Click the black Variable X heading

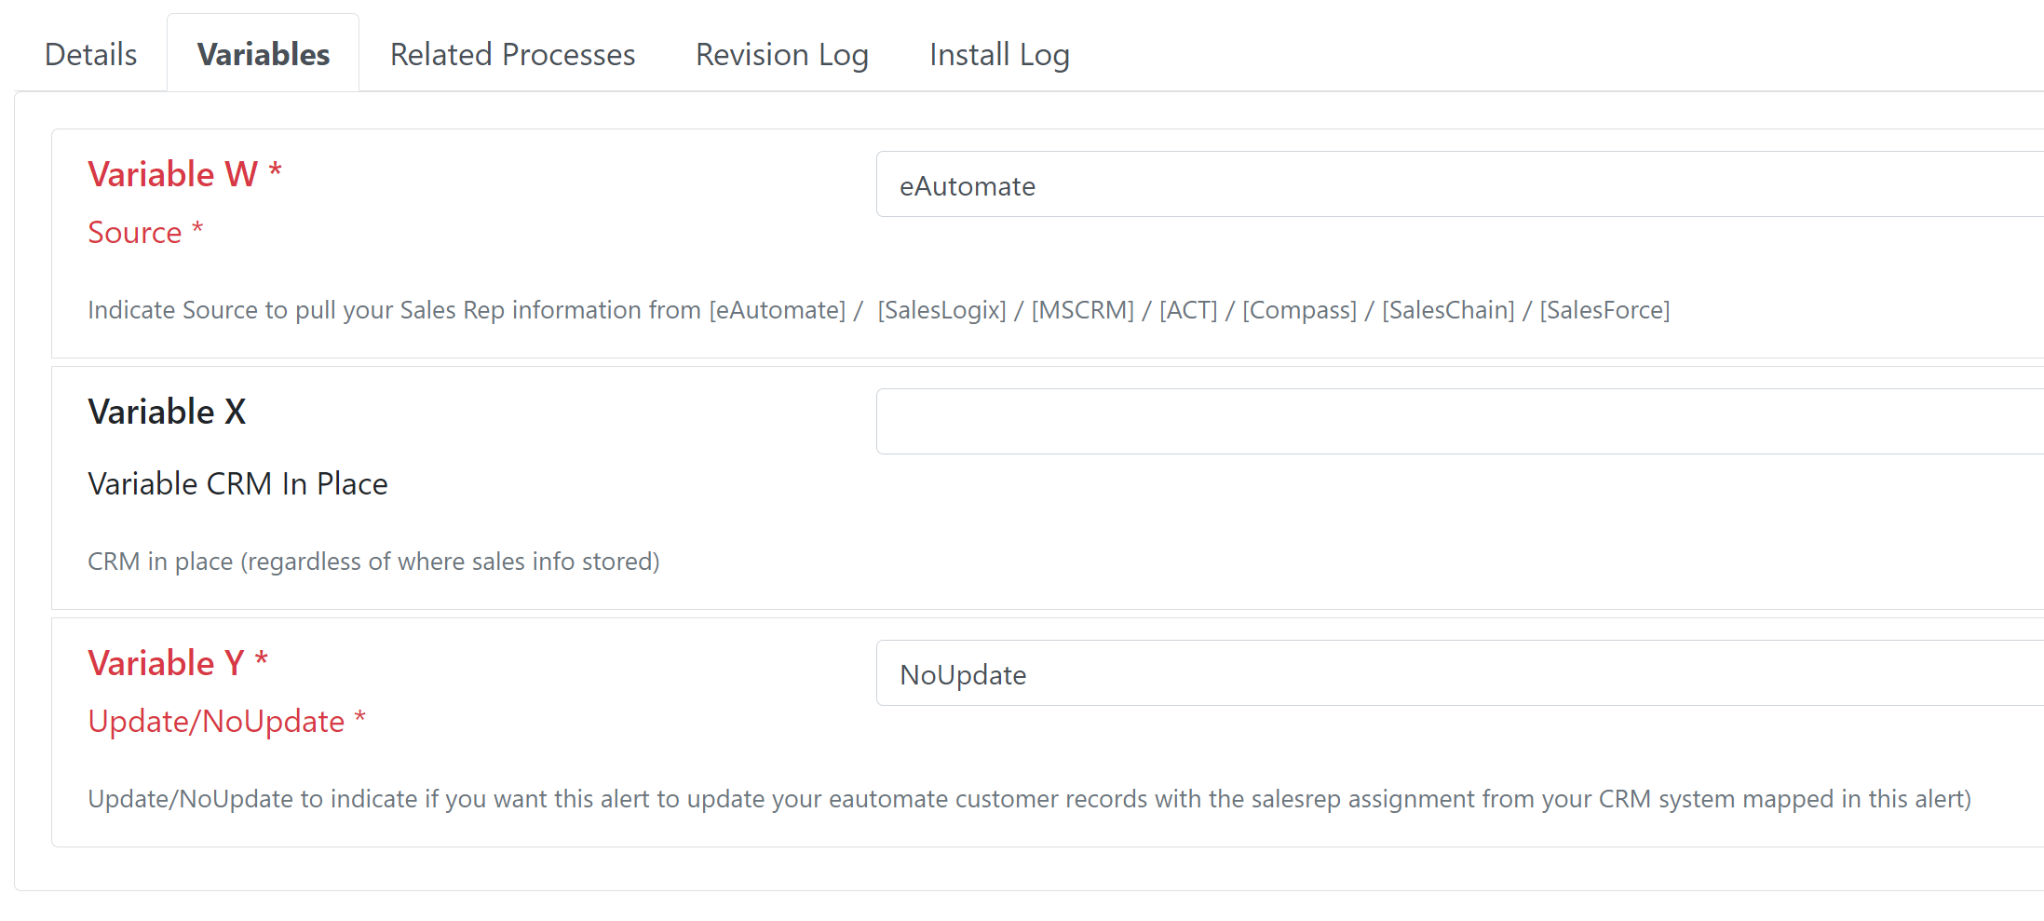click(x=167, y=412)
